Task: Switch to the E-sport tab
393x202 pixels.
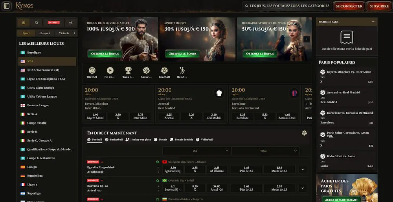Action: (x=45, y=33)
